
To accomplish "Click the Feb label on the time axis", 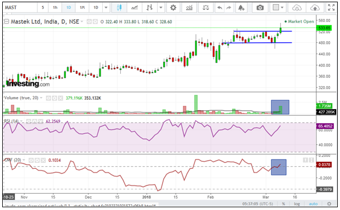I will (210, 197).
